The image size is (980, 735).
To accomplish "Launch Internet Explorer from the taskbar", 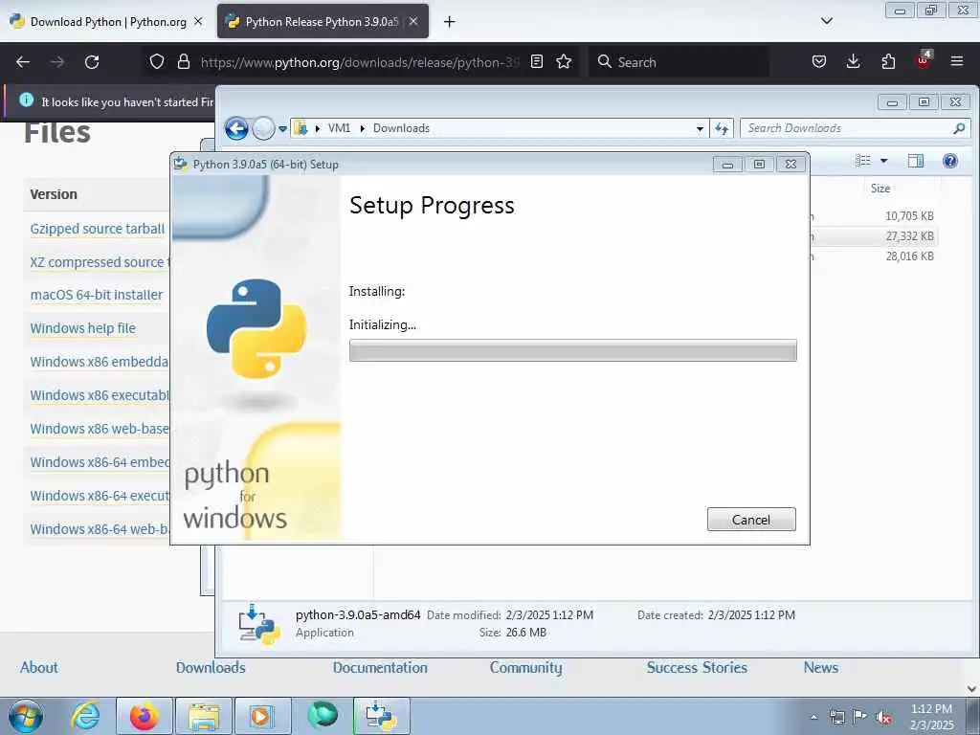I will pyautogui.click(x=85, y=716).
